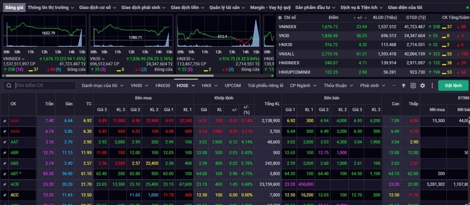Pin the ACC stock row
Viewport: 470px width, 205px height.
pyautogui.click(x=5, y=195)
